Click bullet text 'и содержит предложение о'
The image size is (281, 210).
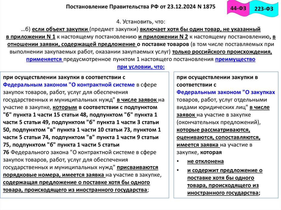(x=225, y=171)
